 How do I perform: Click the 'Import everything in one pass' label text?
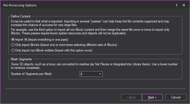click(48, 40)
